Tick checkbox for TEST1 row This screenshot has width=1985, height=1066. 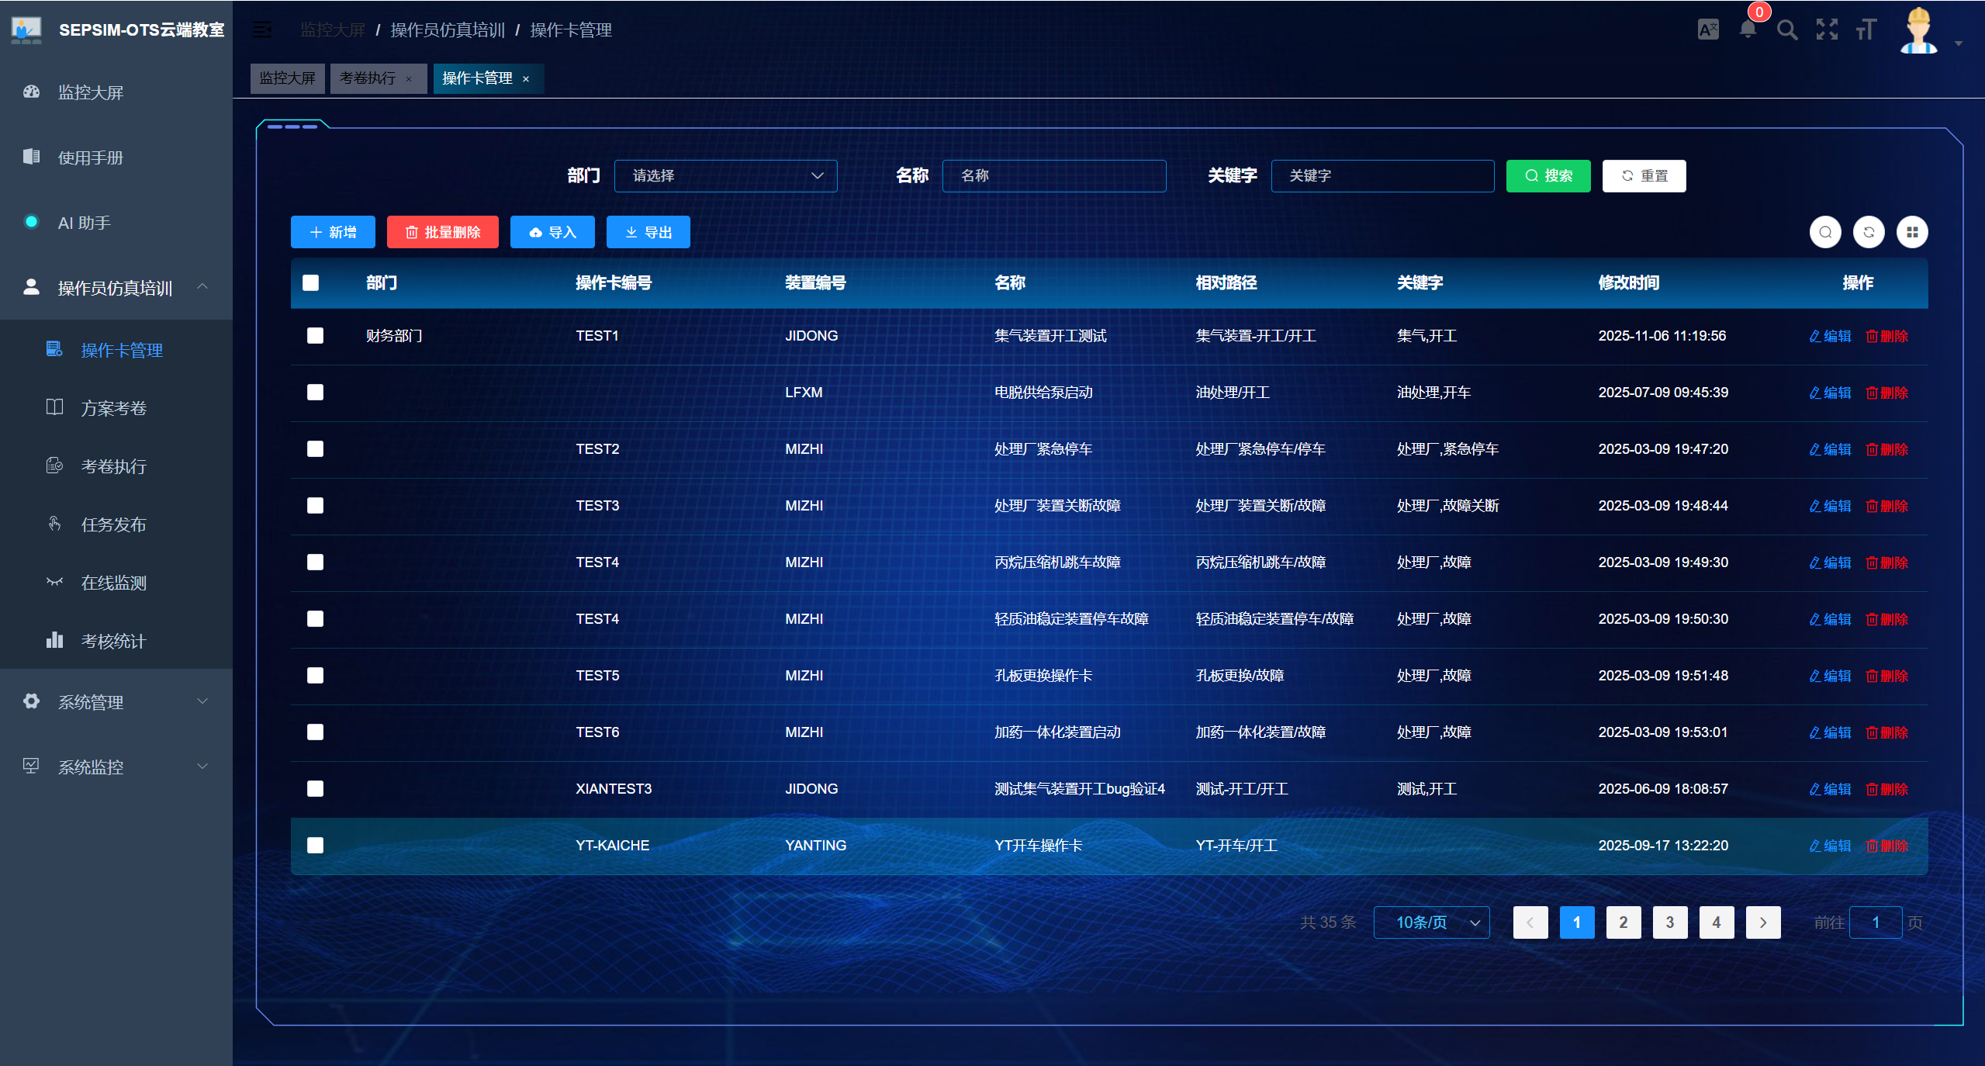315,335
